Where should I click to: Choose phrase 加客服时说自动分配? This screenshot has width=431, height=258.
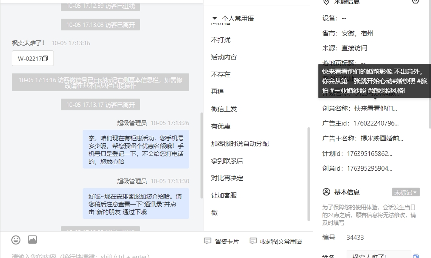click(240, 143)
